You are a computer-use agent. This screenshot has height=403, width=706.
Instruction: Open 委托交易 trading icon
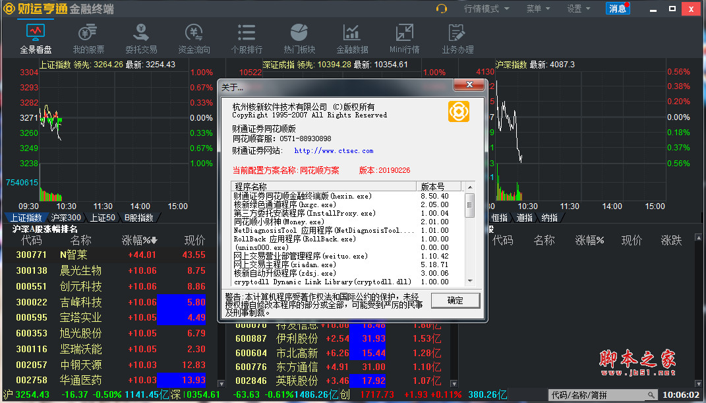pos(141,38)
